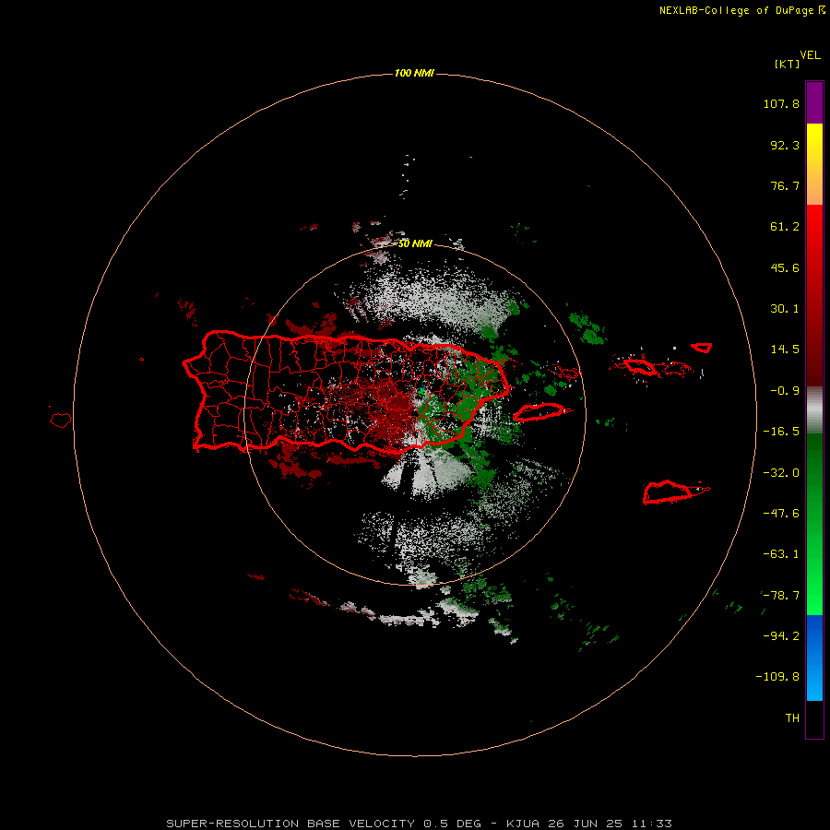Click the 92.3 scale value
The image size is (830, 830).
coord(785,145)
